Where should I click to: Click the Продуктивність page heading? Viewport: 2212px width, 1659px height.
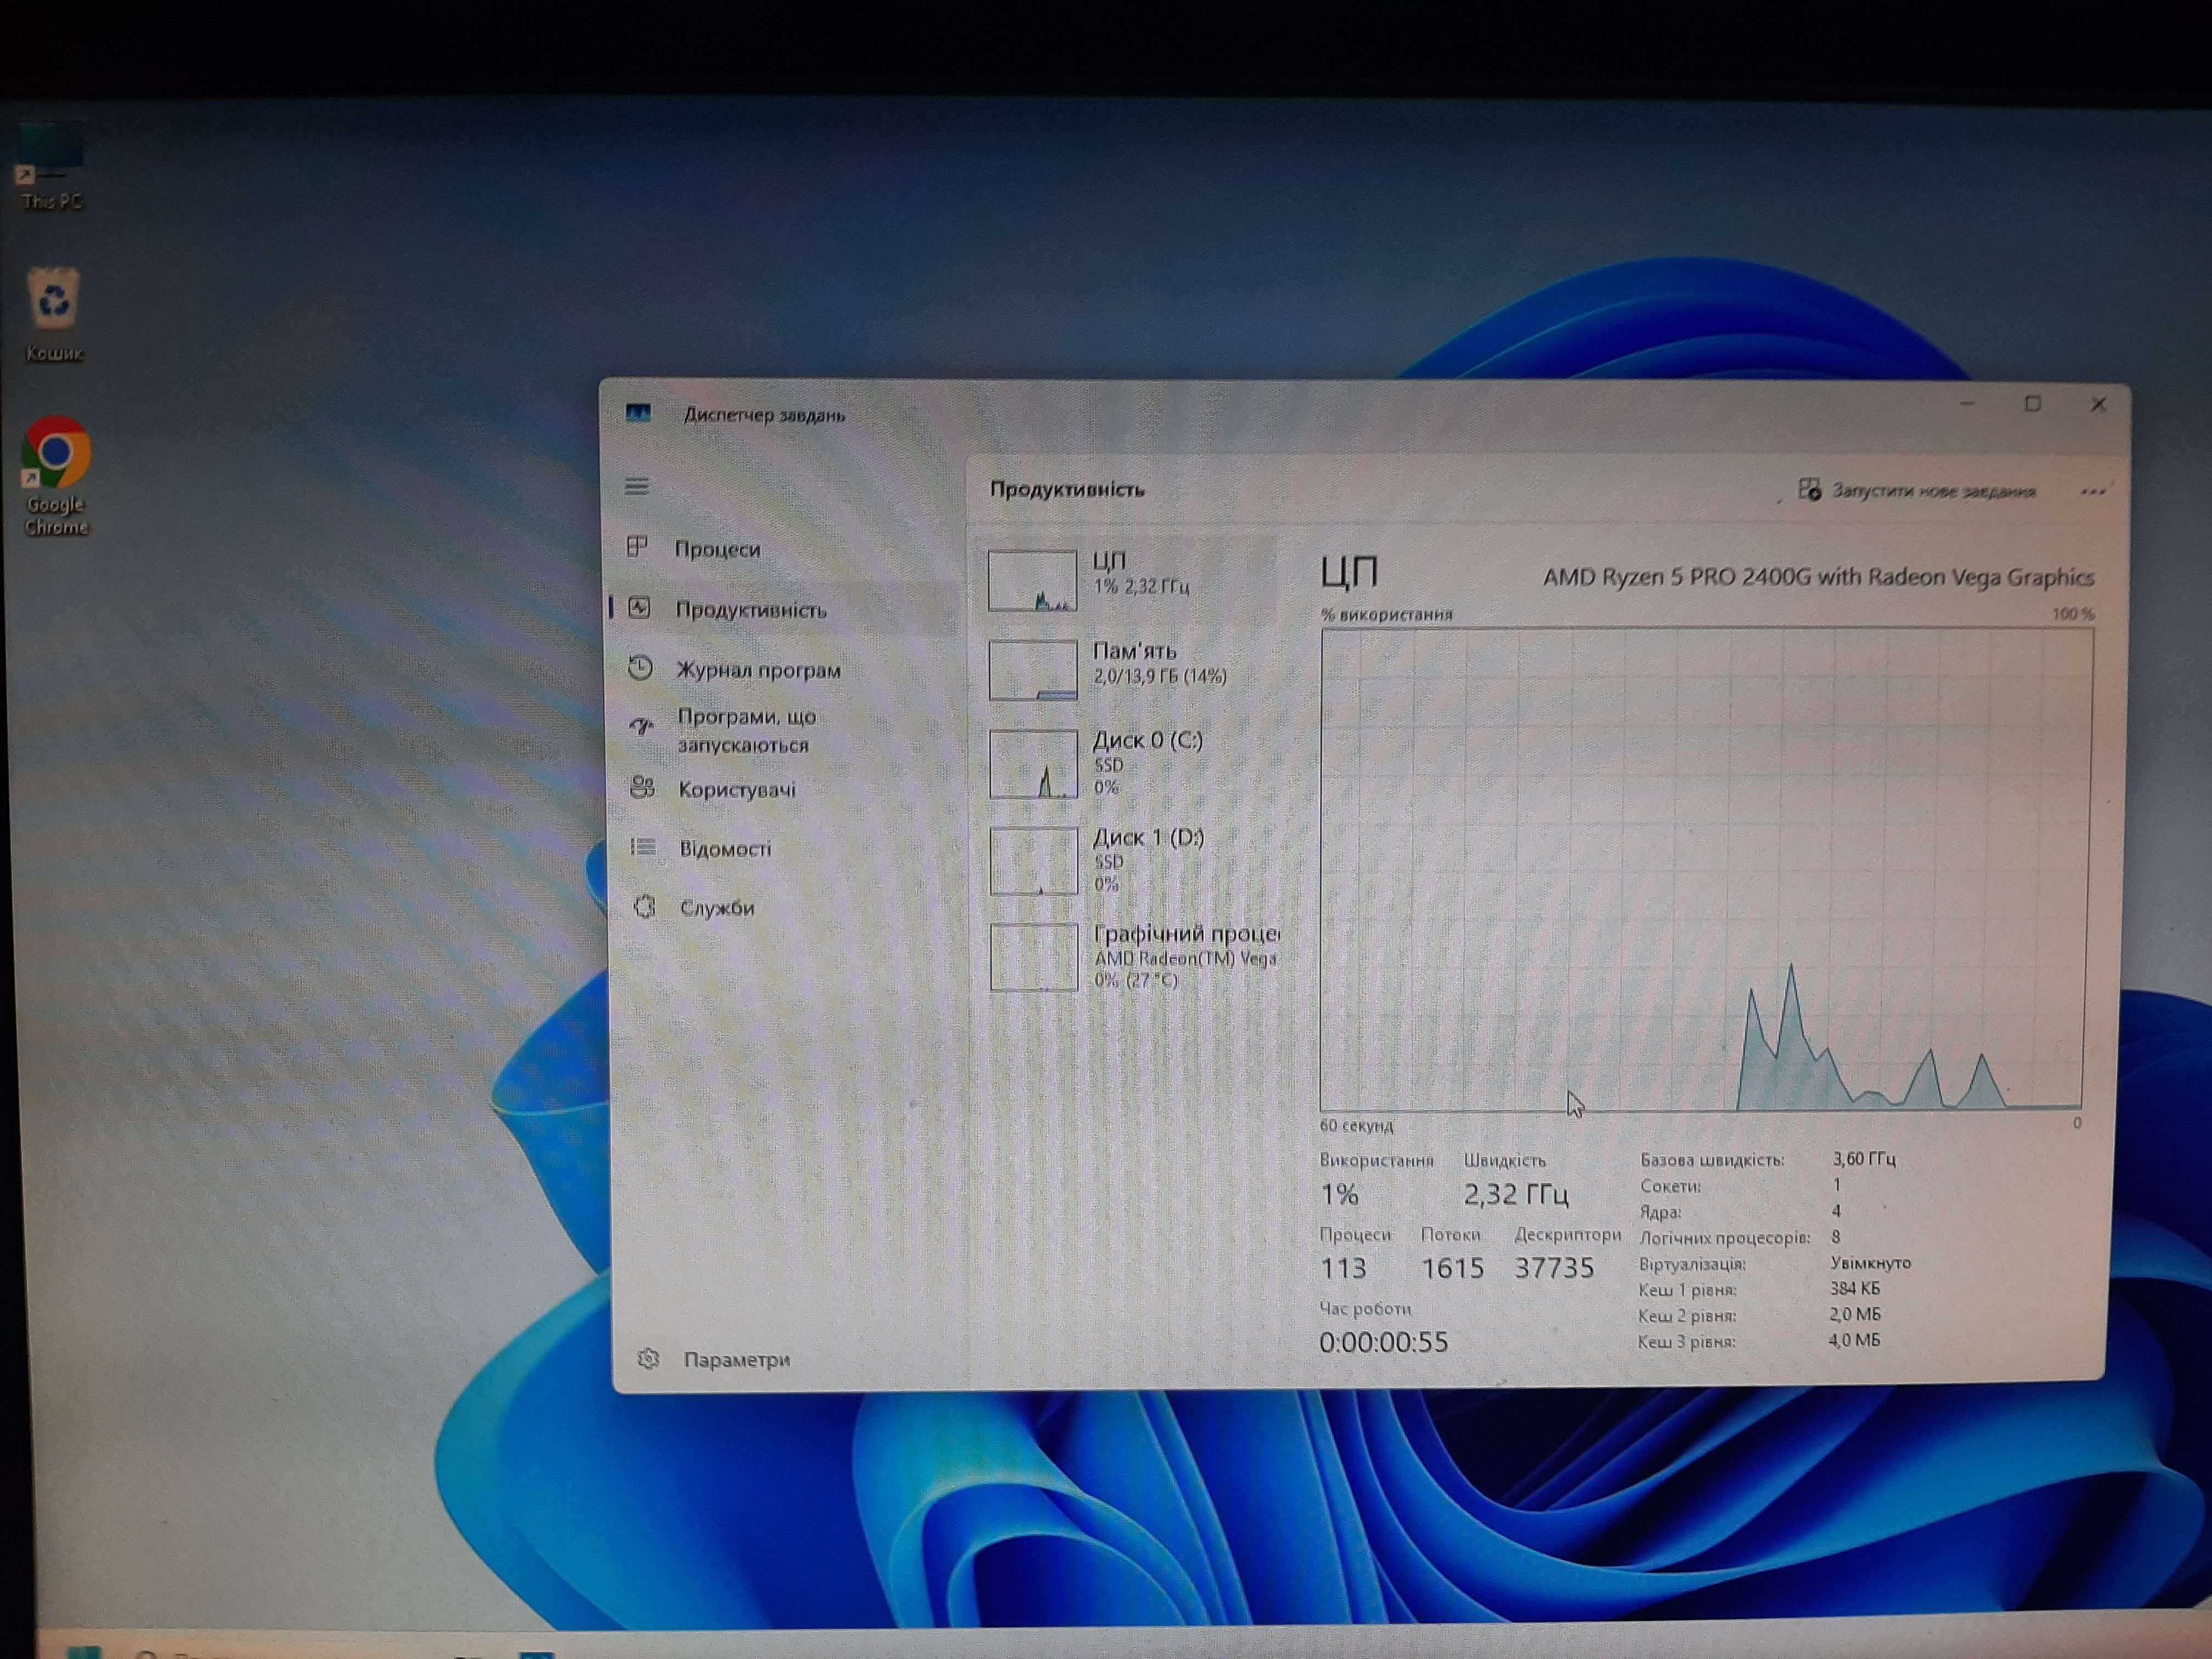coord(1067,489)
